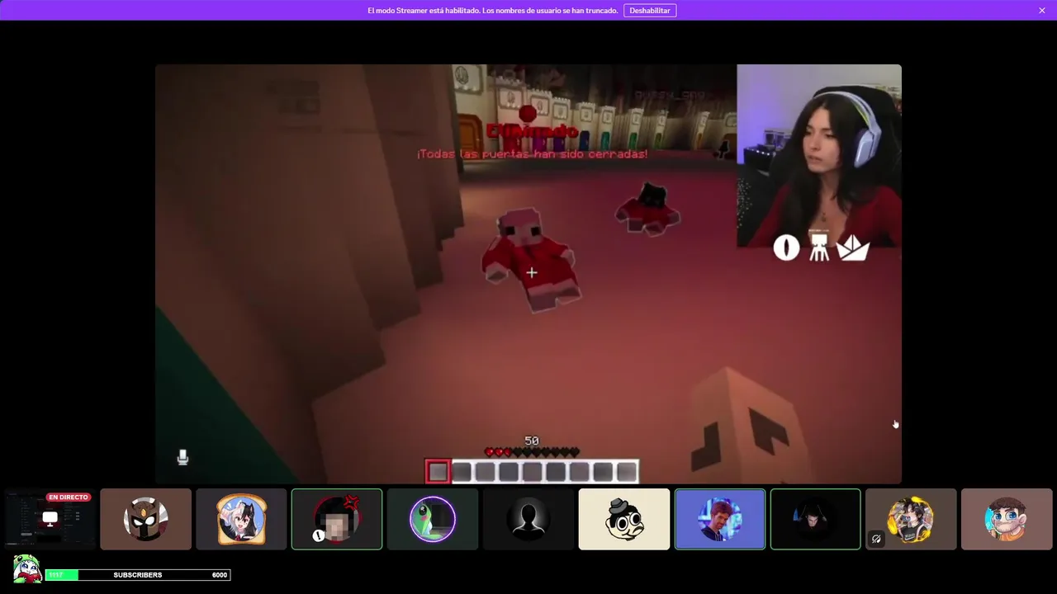Select the pixelated face avatar participant tile

337,519
